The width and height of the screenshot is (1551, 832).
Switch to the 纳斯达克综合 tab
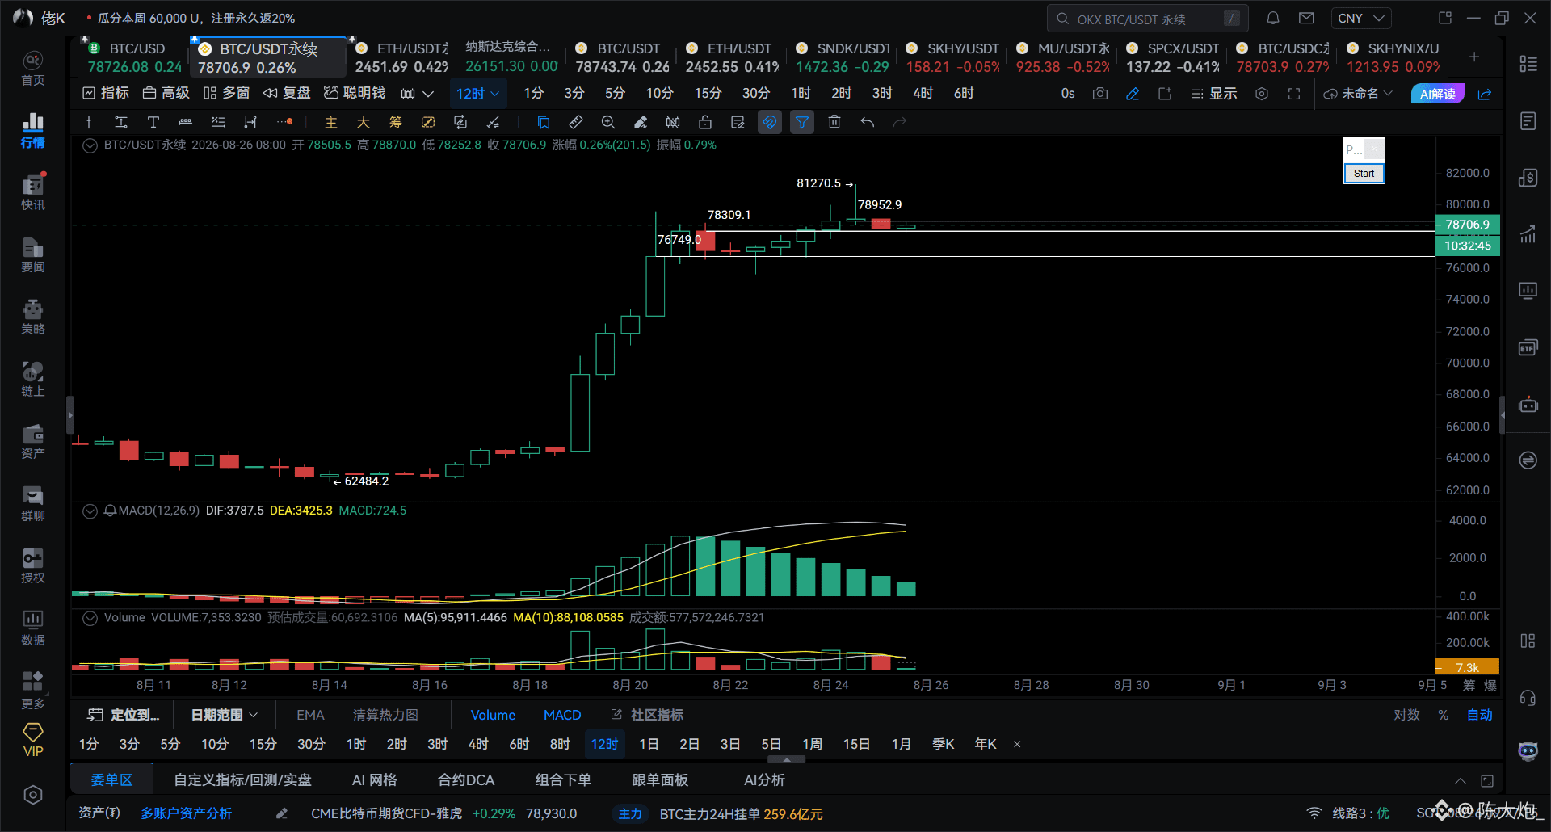pos(511,57)
